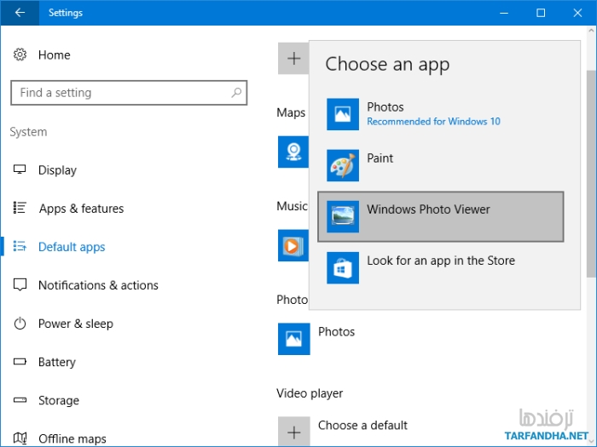Click the Music player app icon
This screenshot has height=447, width=597.
coord(293,245)
